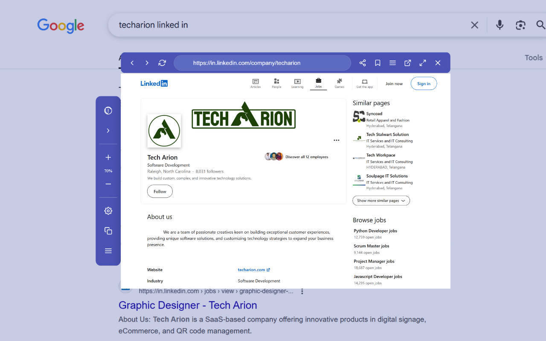Click Get the app
The width and height of the screenshot is (546, 341).
365,84
